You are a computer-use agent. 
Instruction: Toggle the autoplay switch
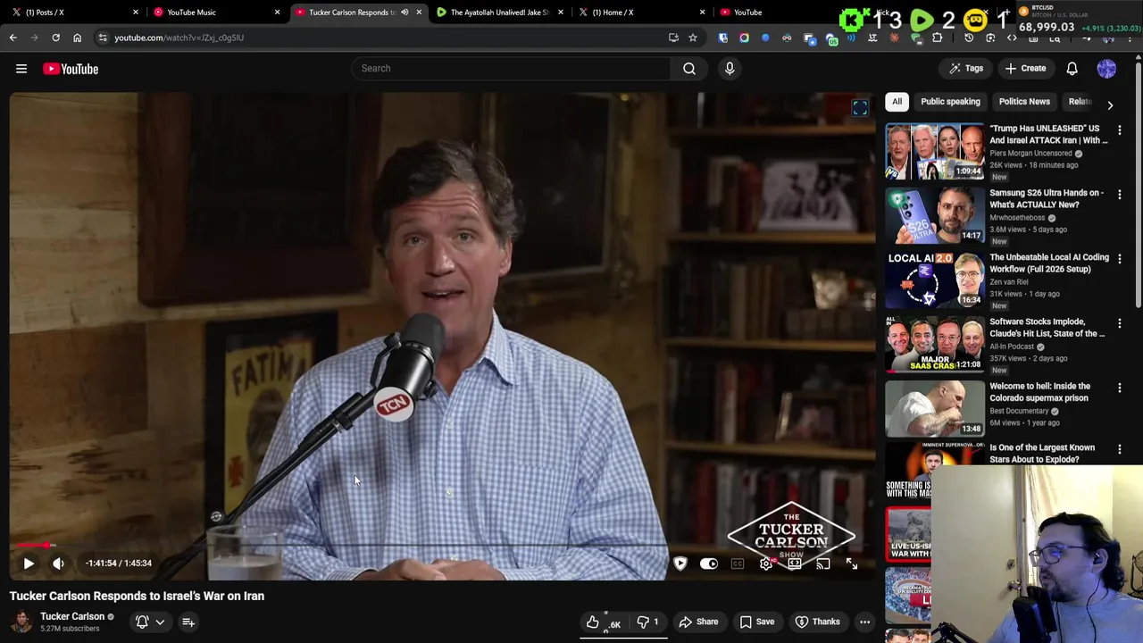(708, 564)
